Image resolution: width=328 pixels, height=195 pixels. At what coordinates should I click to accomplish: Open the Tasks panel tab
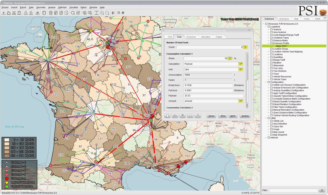point(307,19)
